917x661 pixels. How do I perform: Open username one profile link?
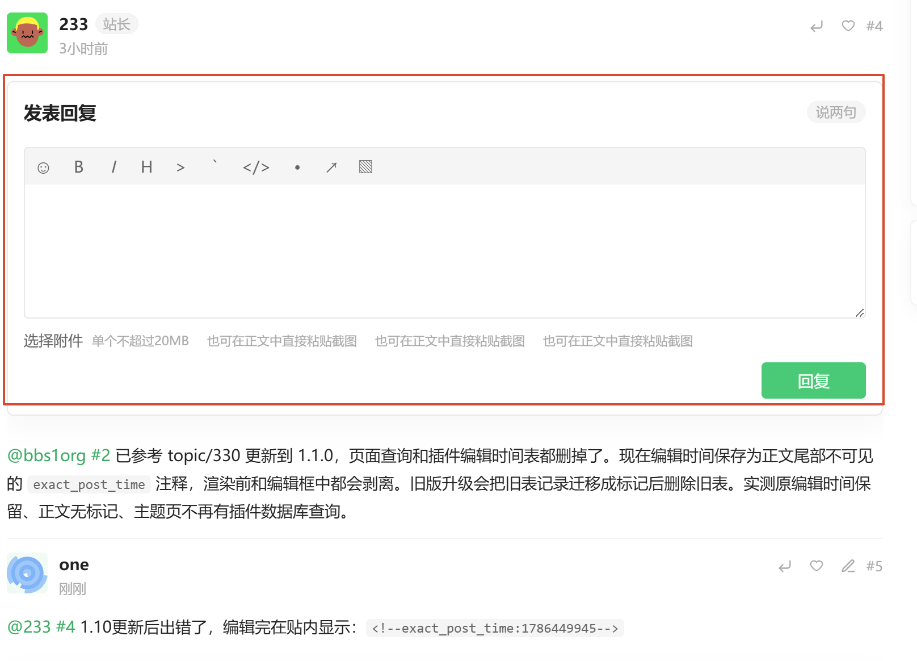click(74, 564)
